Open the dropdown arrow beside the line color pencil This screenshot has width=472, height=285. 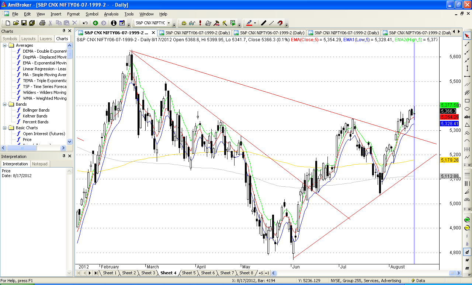255,23
